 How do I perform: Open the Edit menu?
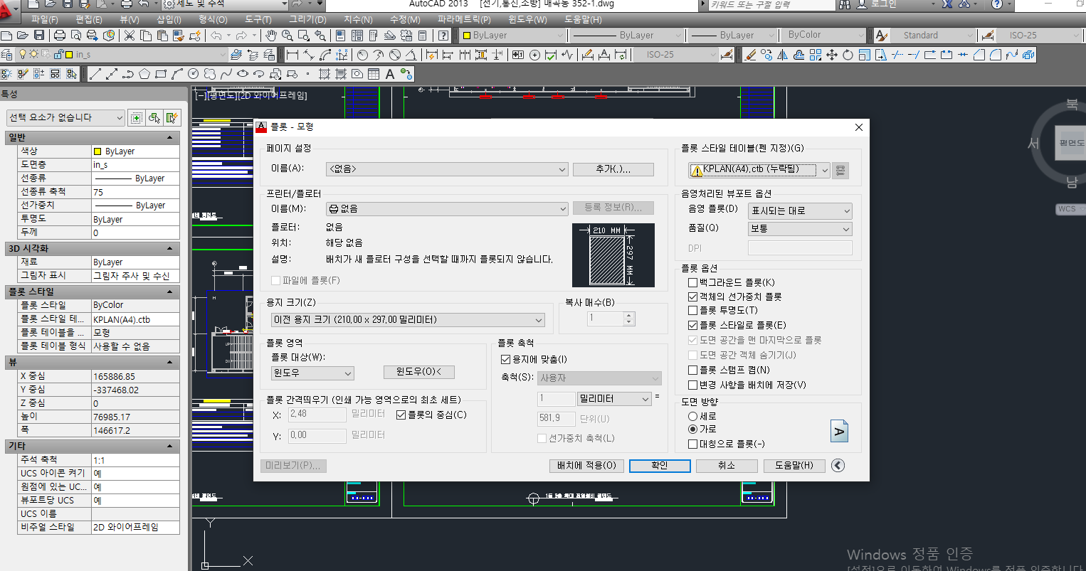point(88,19)
